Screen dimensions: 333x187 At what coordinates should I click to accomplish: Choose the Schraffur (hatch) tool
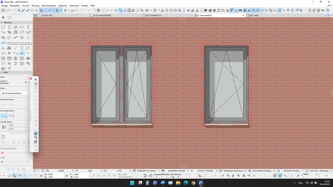coord(9,48)
